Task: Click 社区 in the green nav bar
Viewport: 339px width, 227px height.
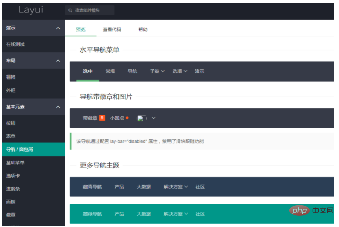Action: tap(200, 214)
